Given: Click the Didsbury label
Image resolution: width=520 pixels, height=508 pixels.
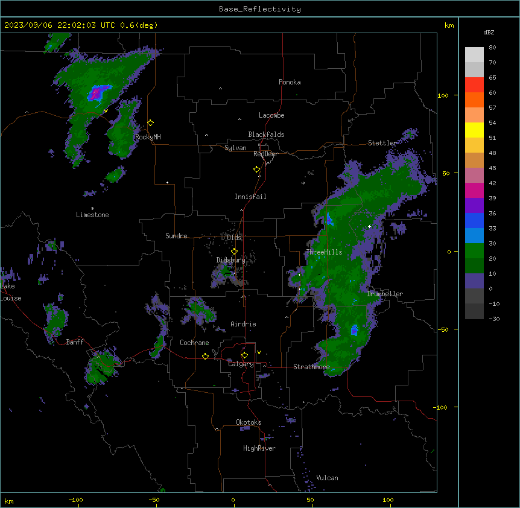Looking at the screenshot, I should click(x=231, y=260).
